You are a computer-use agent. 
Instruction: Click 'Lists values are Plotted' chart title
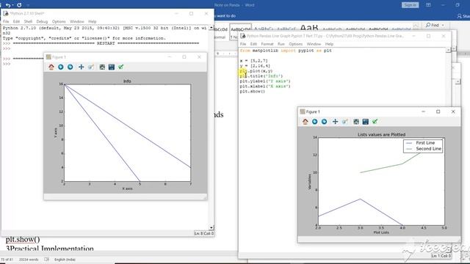[381, 135]
